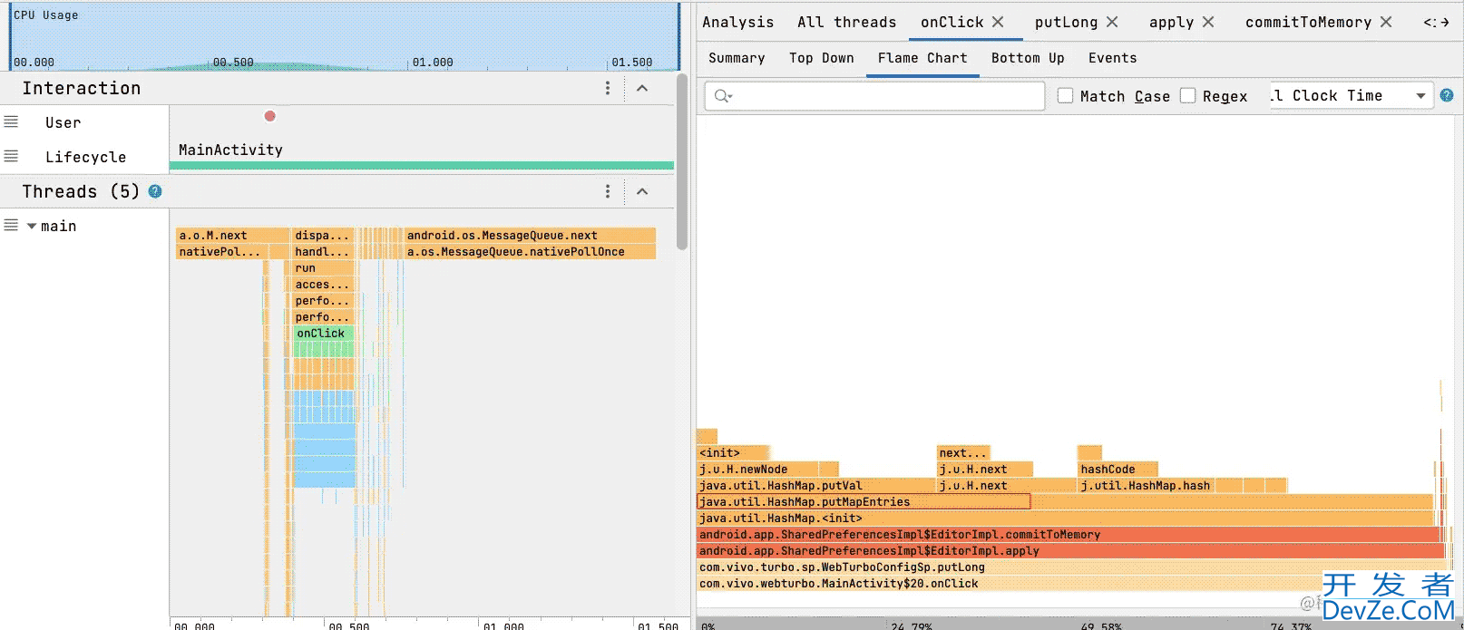Select the java.util.HashMap.putMapEntries flame bar
Viewport: 1464px width, 630px height.
(1065, 502)
